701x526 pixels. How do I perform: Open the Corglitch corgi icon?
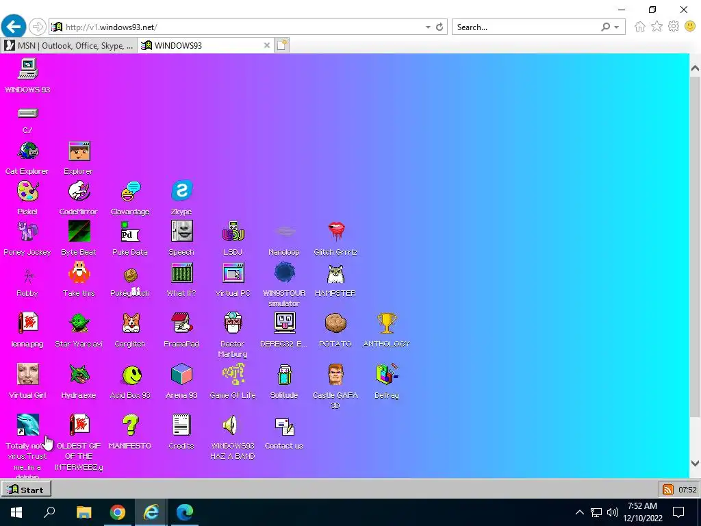[x=131, y=323]
